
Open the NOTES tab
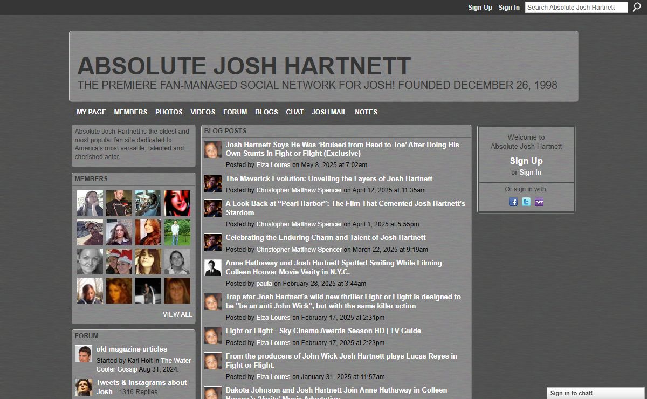click(366, 112)
